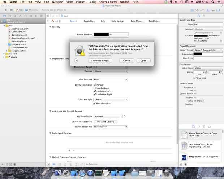Switch to the Capabilities tab
This screenshot has width=224, height=179.
pos(89,21)
